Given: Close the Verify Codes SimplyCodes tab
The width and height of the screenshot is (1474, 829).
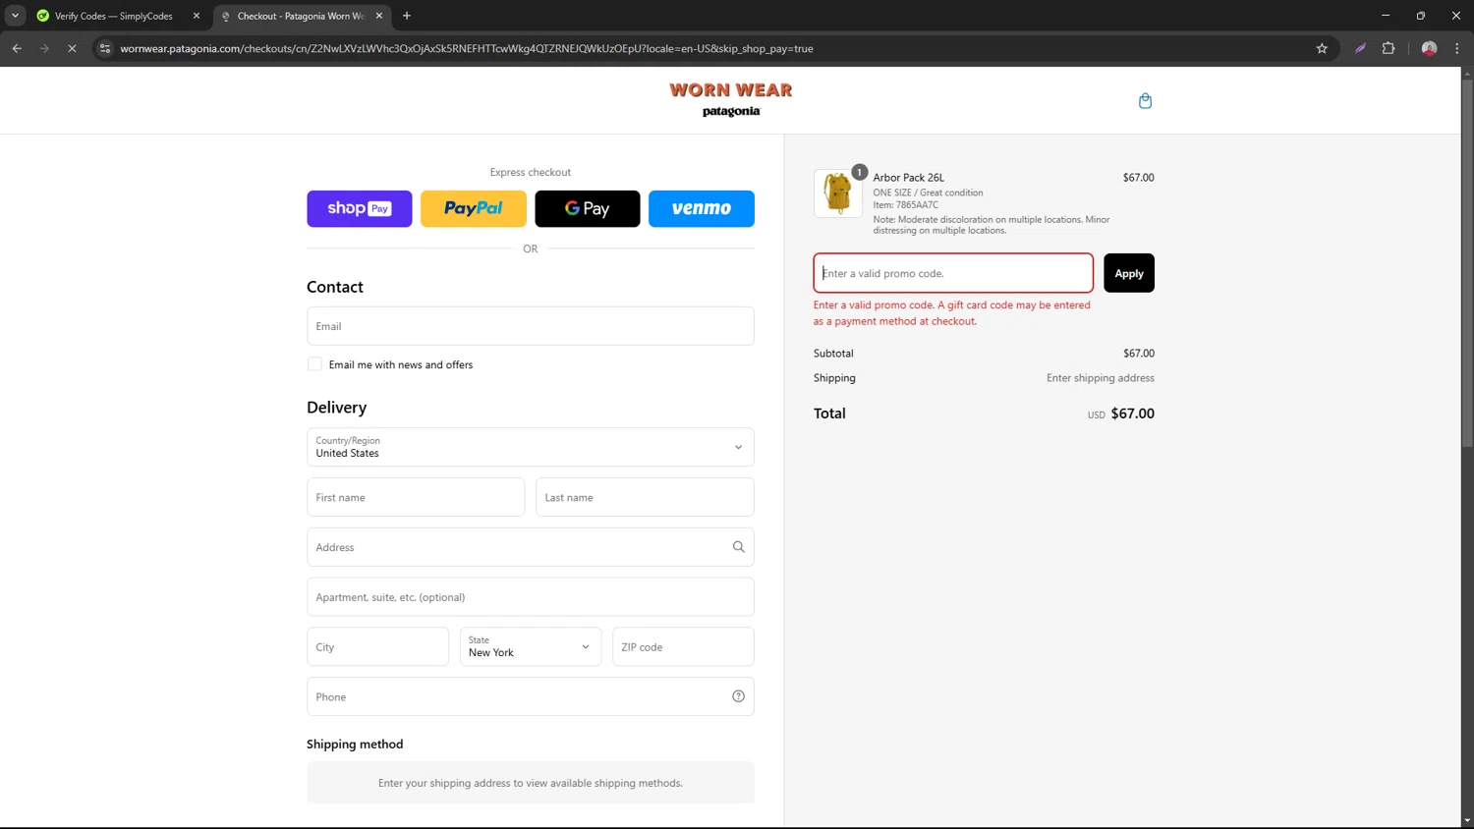Looking at the screenshot, I should click(197, 16).
